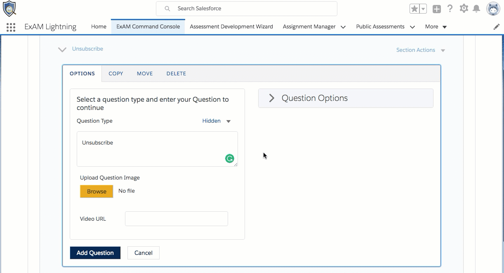Click the Add Question button
This screenshot has width=504, height=273.
pos(95,253)
